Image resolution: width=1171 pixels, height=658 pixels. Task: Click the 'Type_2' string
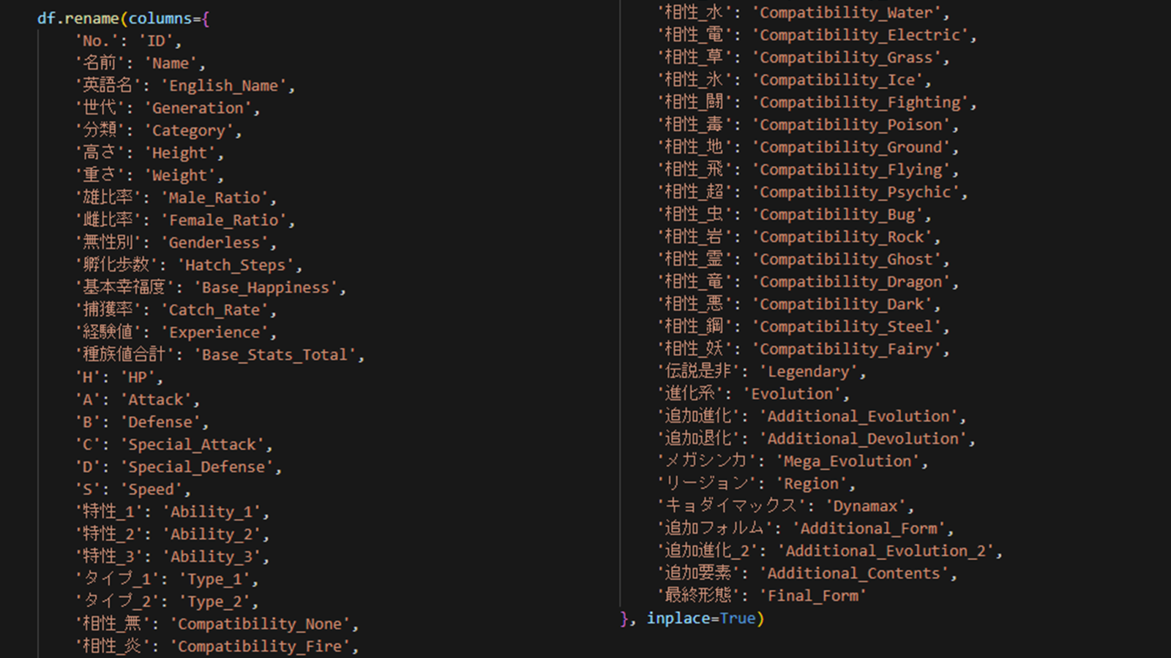click(214, 602)
